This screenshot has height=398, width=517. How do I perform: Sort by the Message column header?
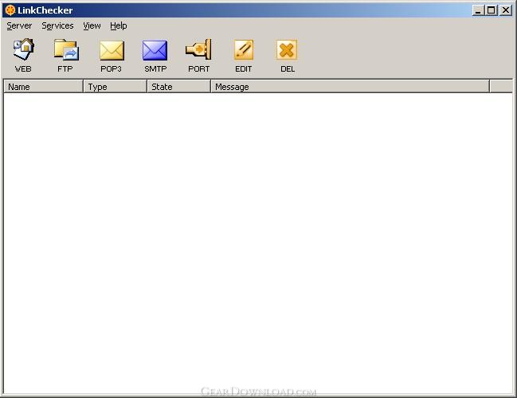click(x=351, y=87)
